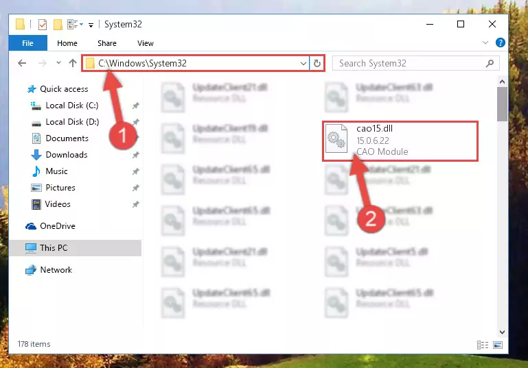
Task: Click the Search System32 box
Action: [x=416, y=63]
